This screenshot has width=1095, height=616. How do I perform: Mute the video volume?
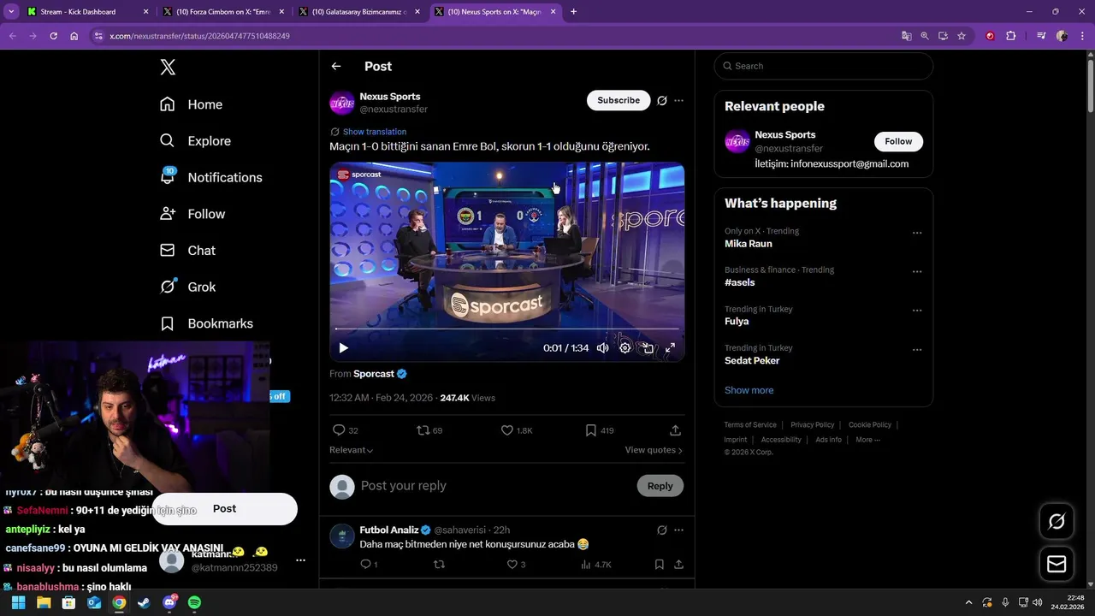coord(603,348)
